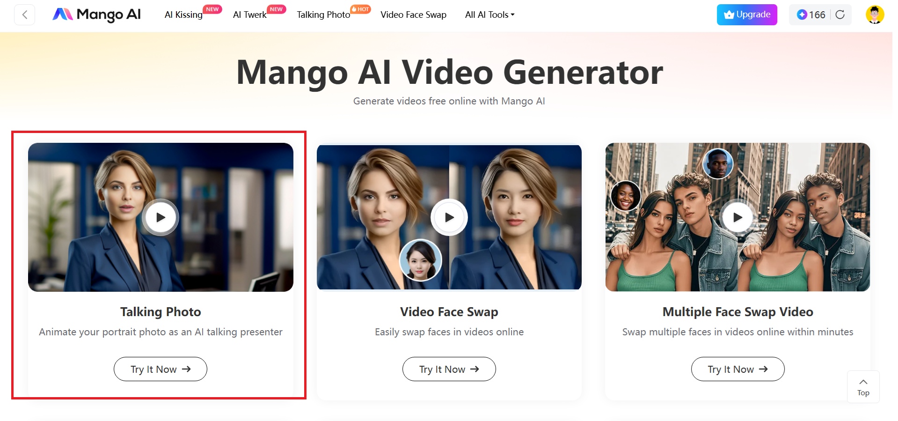Play the Video Face Swap demo video

point(449,217)
